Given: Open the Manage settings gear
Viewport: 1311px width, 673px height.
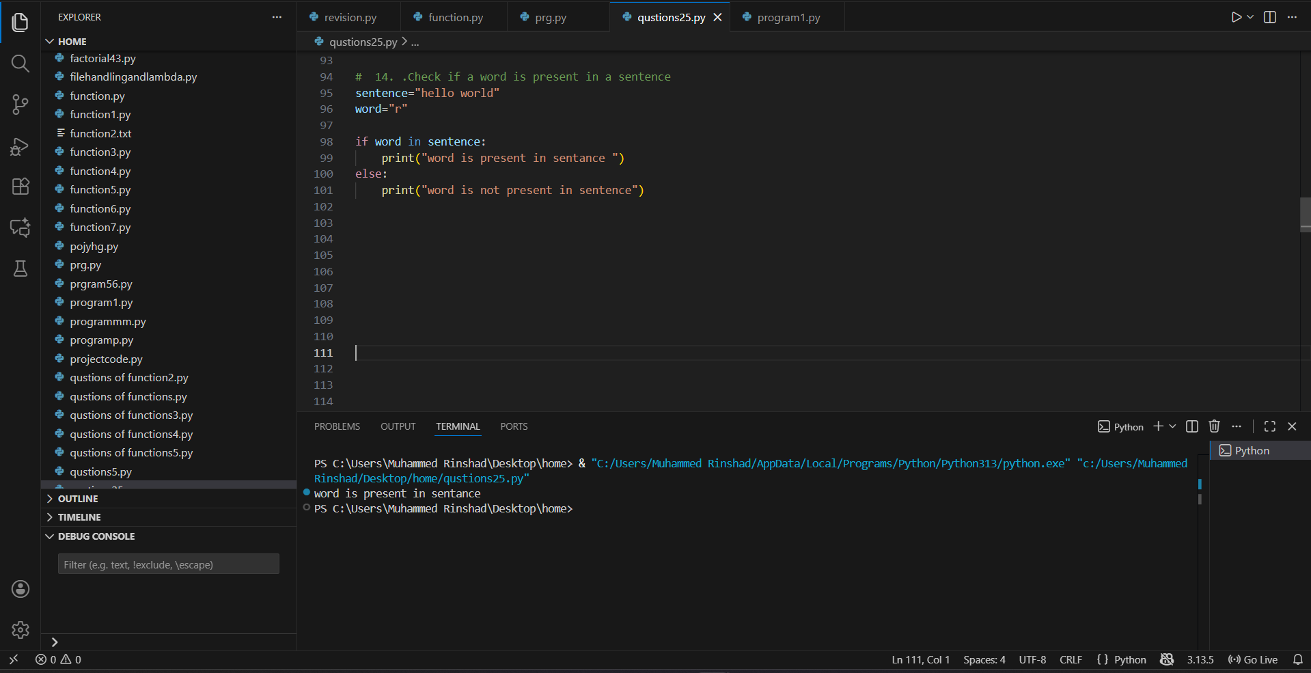Looking at the screenshot, I should coord(20,630).
